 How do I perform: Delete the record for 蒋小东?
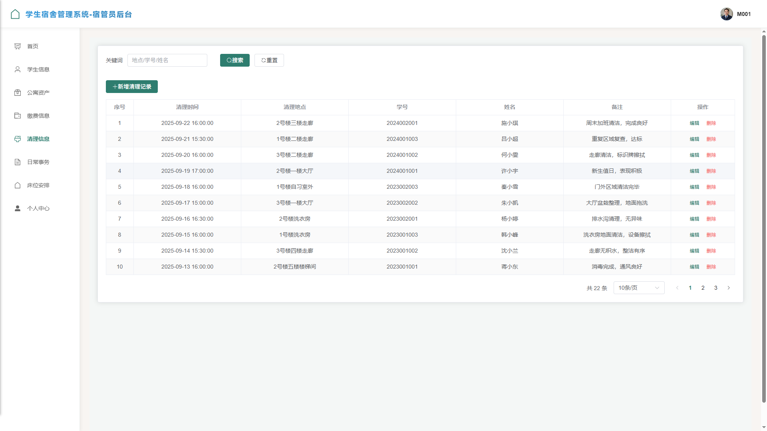[x=711, y=267]
